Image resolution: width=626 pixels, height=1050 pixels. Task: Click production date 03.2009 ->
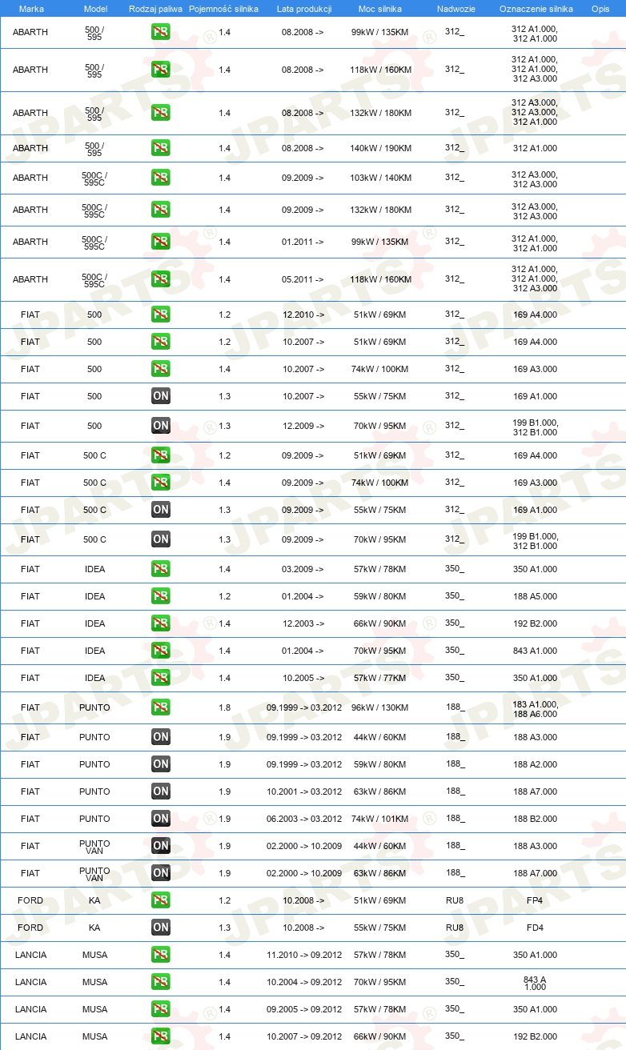303,569
